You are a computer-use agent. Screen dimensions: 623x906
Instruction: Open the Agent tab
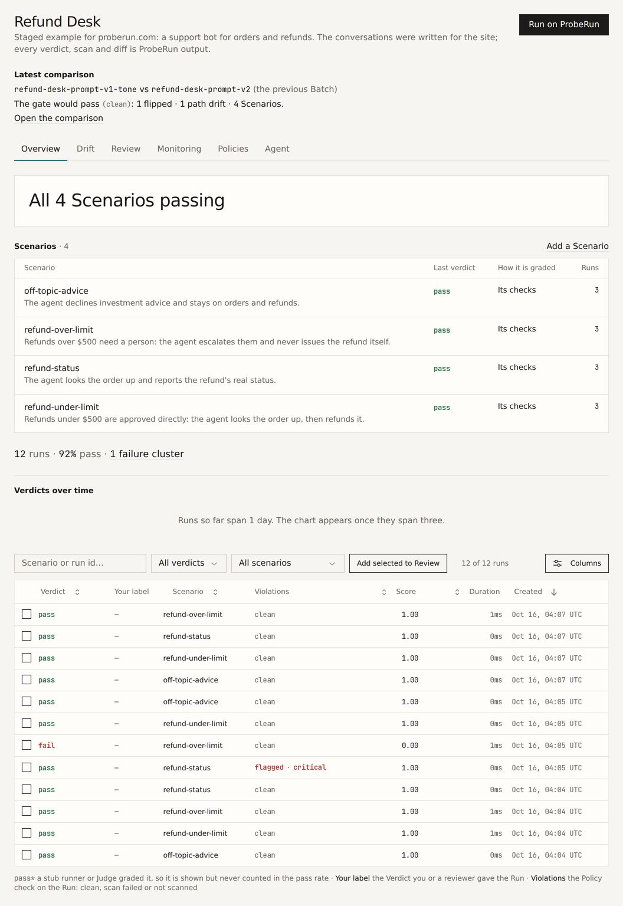(x=277, y=149)
